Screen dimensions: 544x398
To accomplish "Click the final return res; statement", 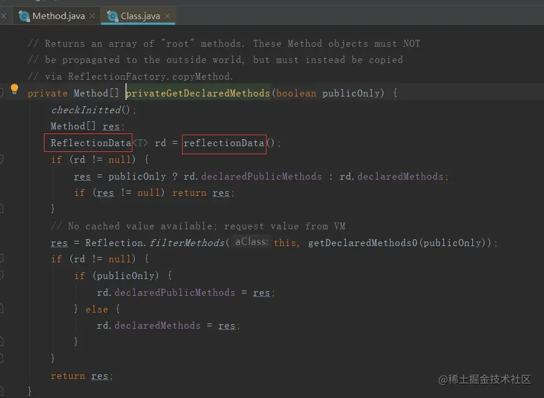I will [82, 376].
